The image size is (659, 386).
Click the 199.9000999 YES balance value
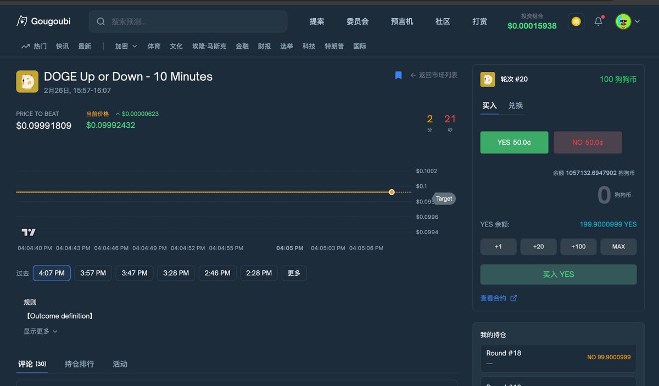(608, 224)
